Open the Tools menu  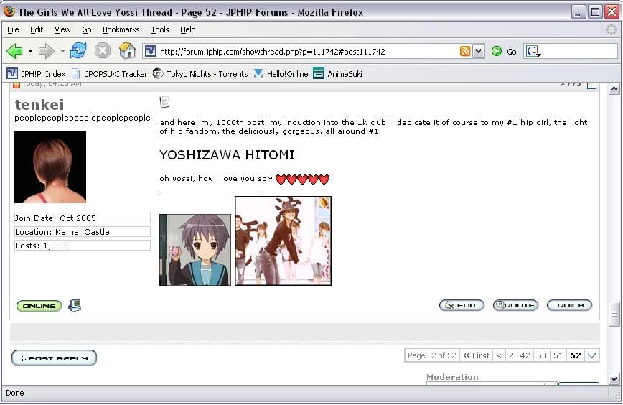click(160, 29)
